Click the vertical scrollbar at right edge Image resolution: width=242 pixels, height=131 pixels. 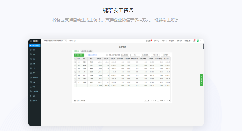click(203, 46)
